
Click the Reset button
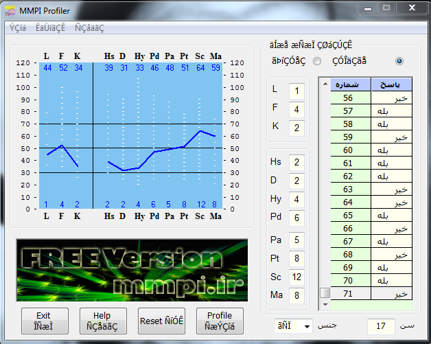point(161,321)
